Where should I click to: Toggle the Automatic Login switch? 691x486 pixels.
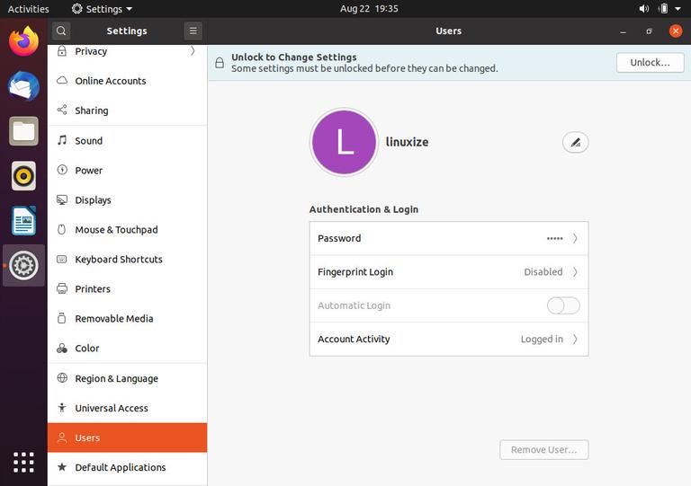pos(563,305)
